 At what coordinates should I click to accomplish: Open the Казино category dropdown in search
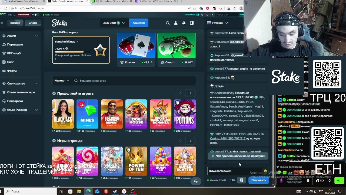tap(62, 81)
